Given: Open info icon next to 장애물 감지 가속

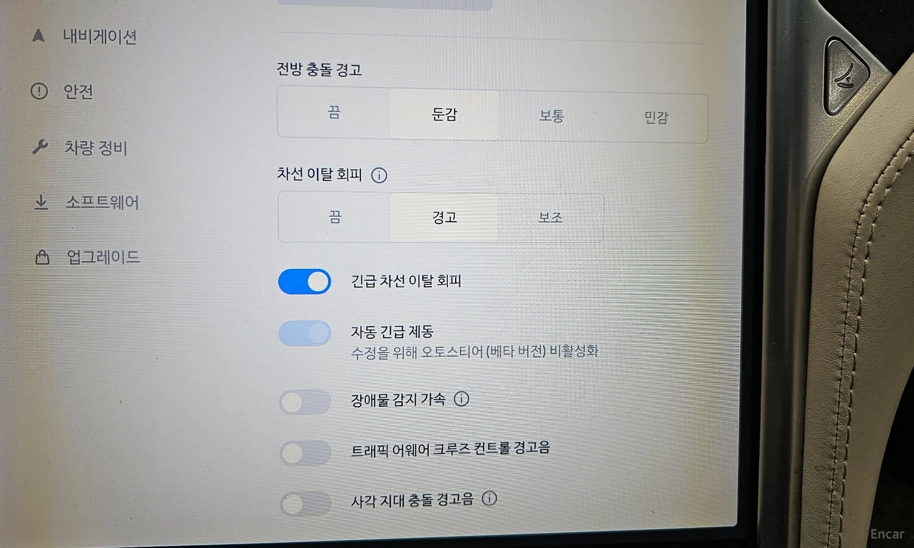Looking at the screenshot, I should coord(461,399).
